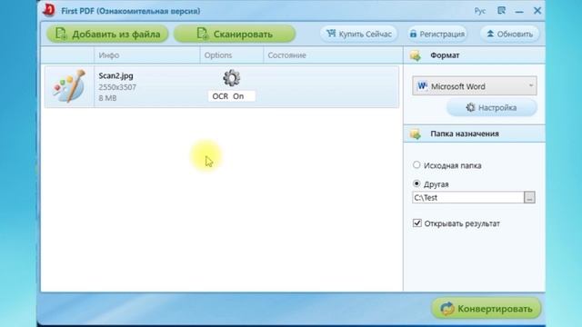
Task: Expand the Microsoft Word format dropdown
Action: [x=475, y=86]
